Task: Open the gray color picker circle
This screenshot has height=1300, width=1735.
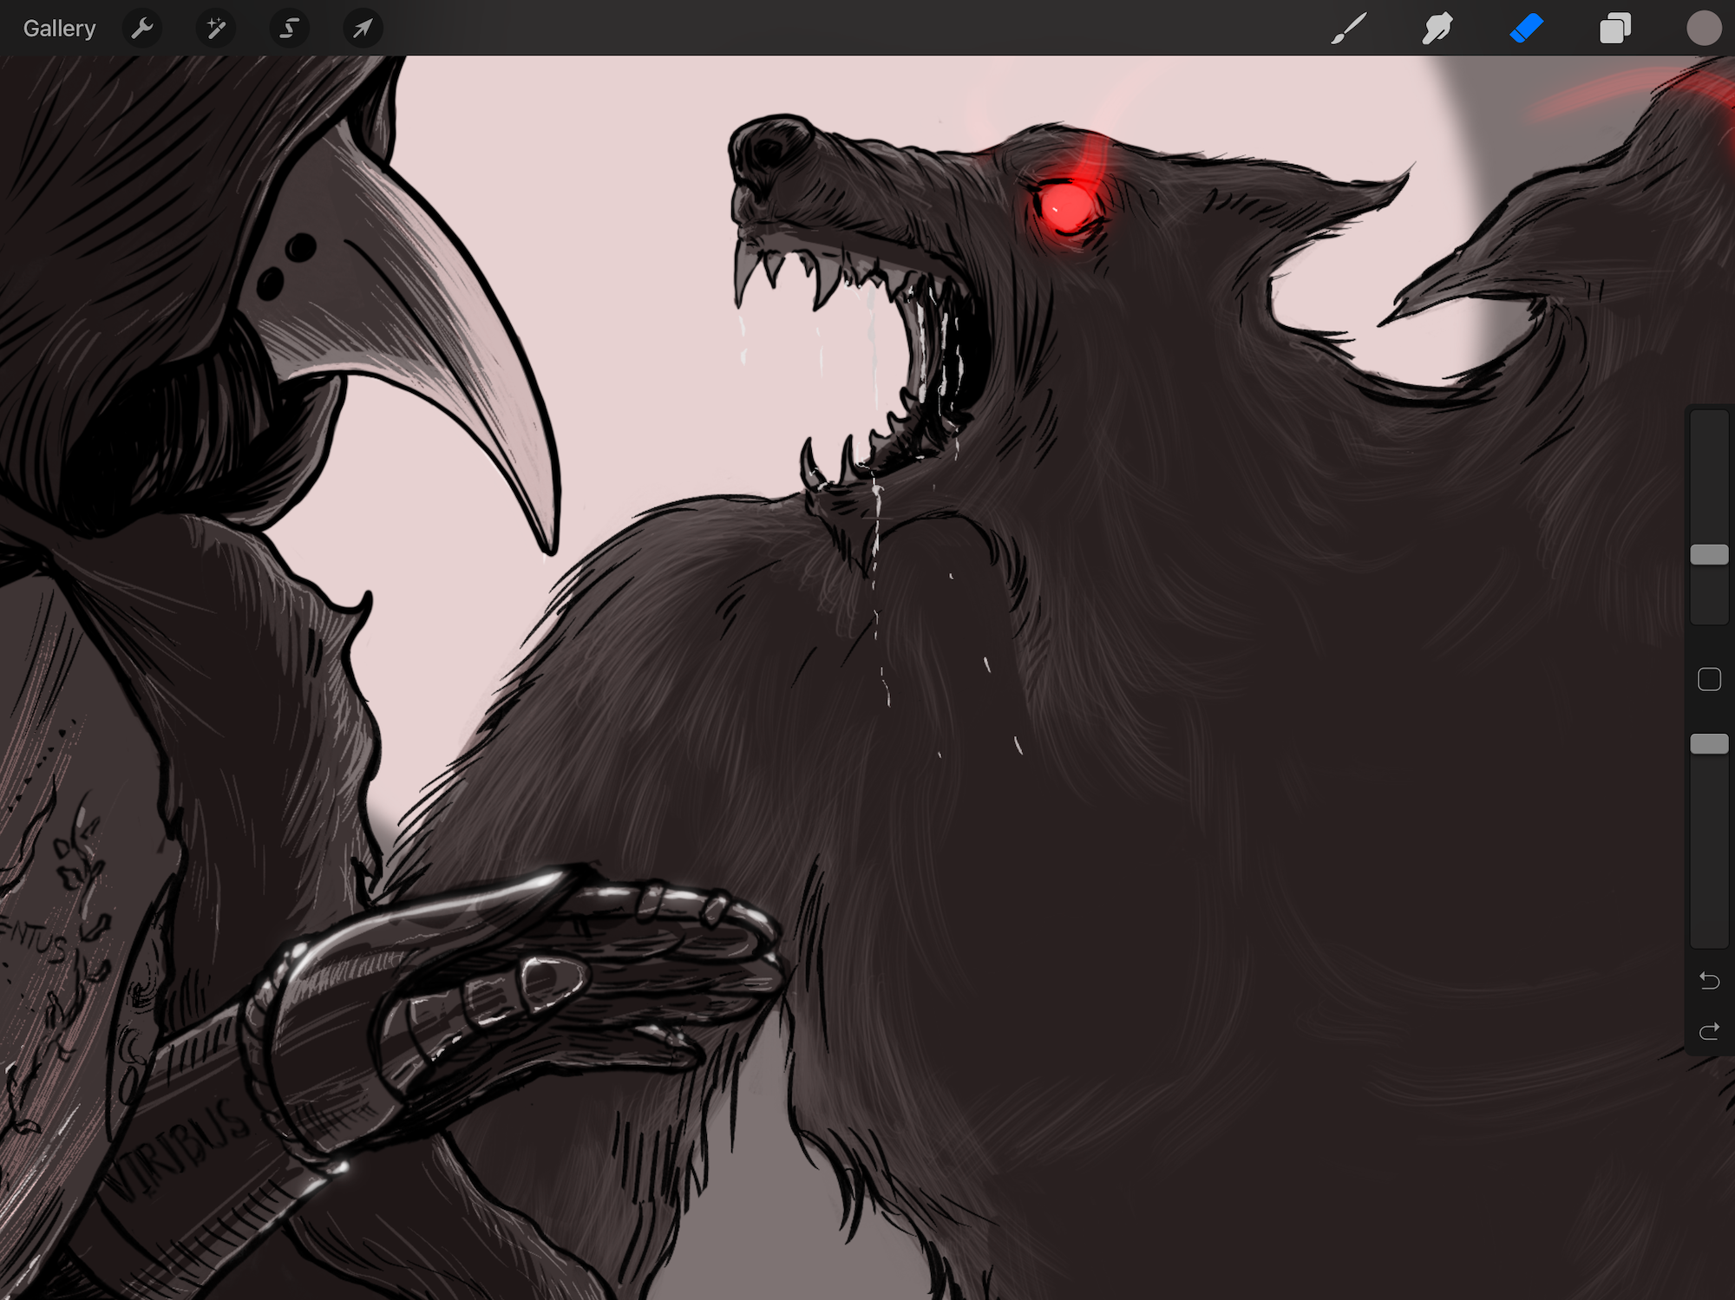Action: pos(1704,29)
